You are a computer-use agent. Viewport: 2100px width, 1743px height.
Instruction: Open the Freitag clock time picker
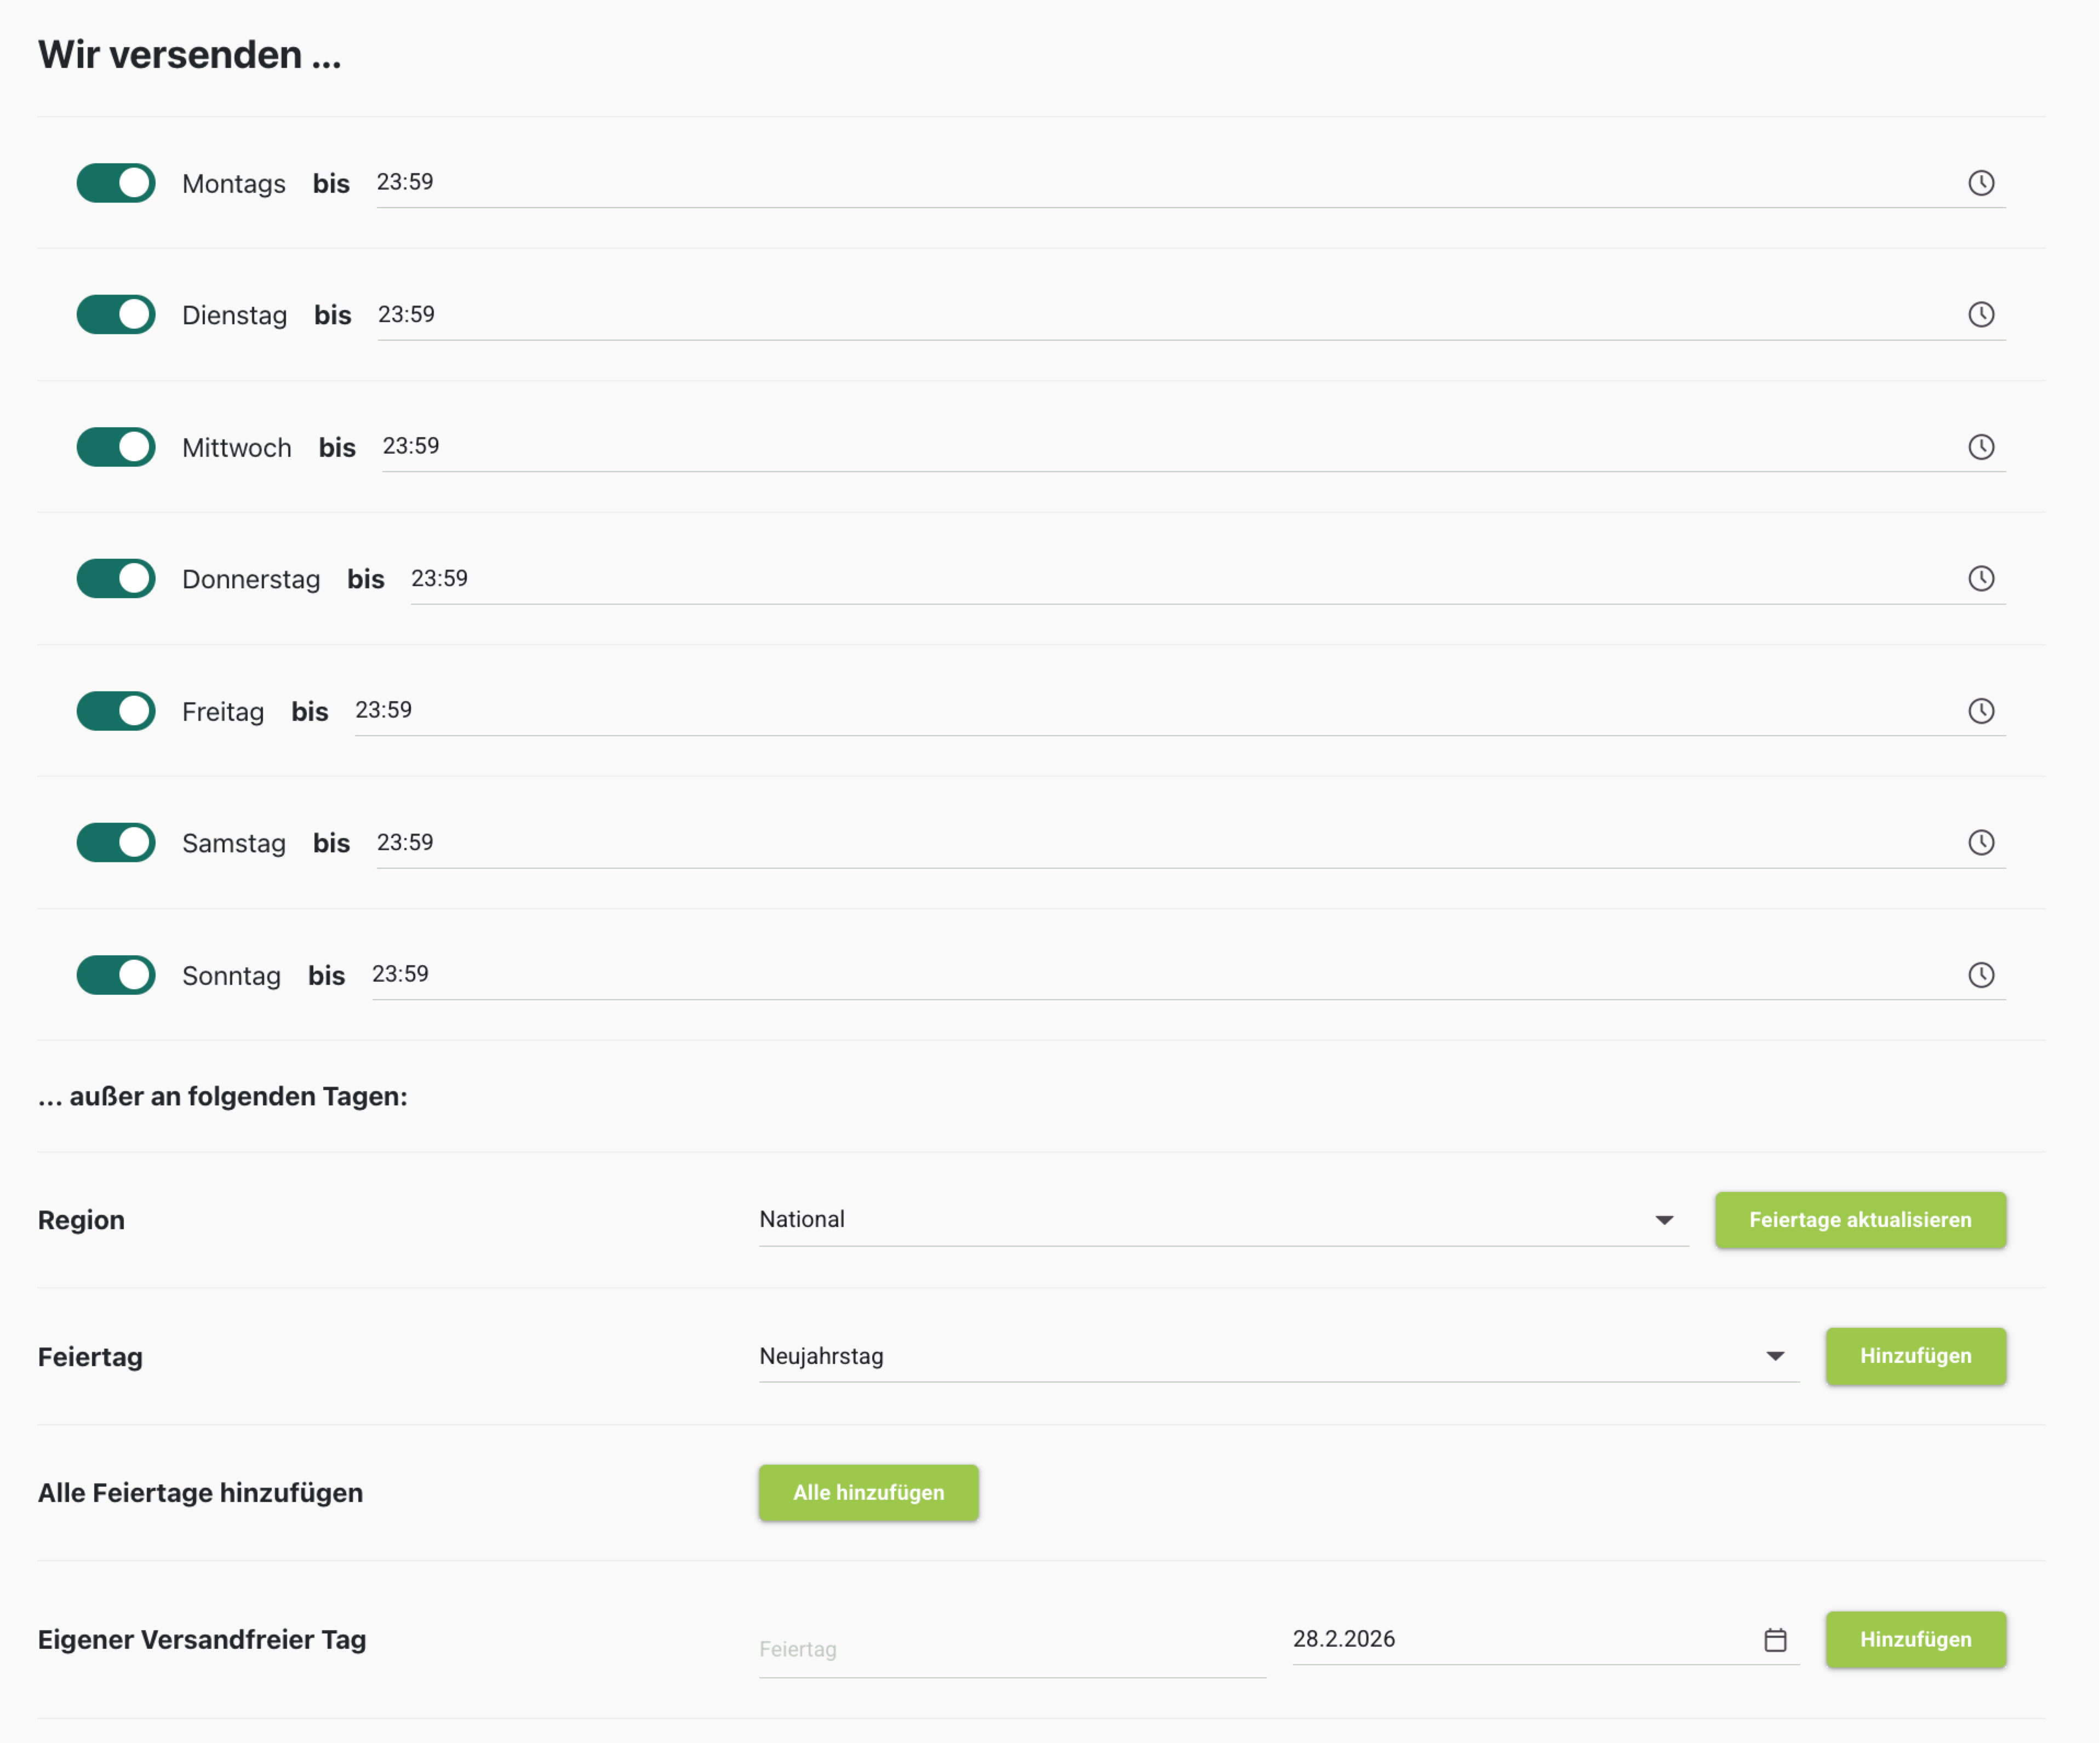click(1980, 711)
